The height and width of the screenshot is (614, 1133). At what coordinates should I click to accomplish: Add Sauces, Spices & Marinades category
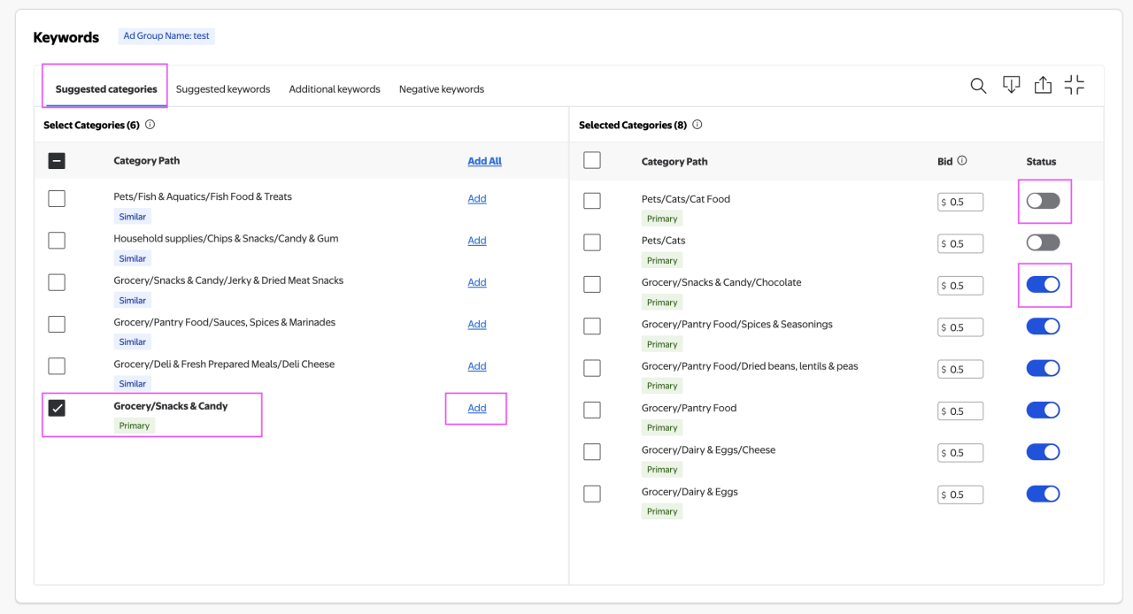coord(477,324)
